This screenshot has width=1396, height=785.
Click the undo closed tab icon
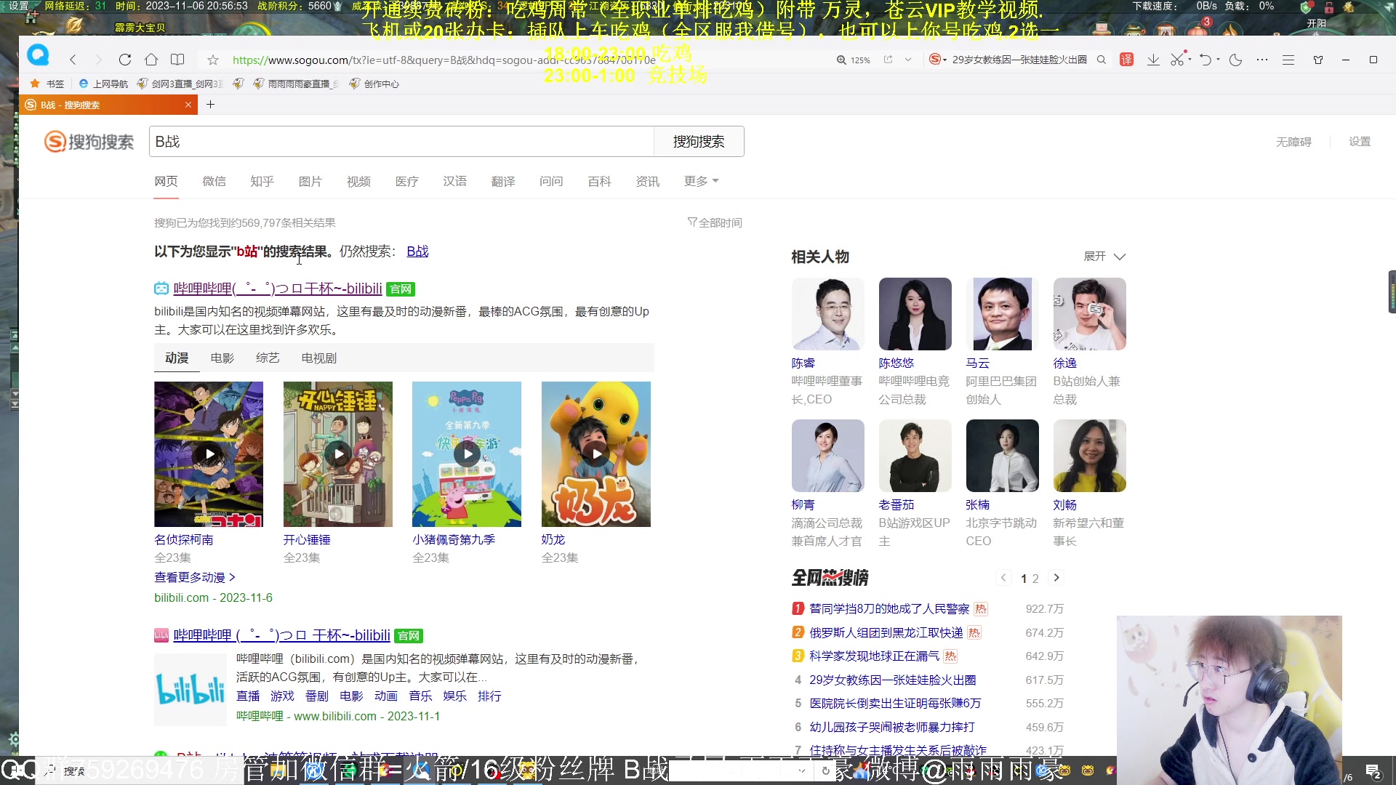click(x=1206, y=60)
